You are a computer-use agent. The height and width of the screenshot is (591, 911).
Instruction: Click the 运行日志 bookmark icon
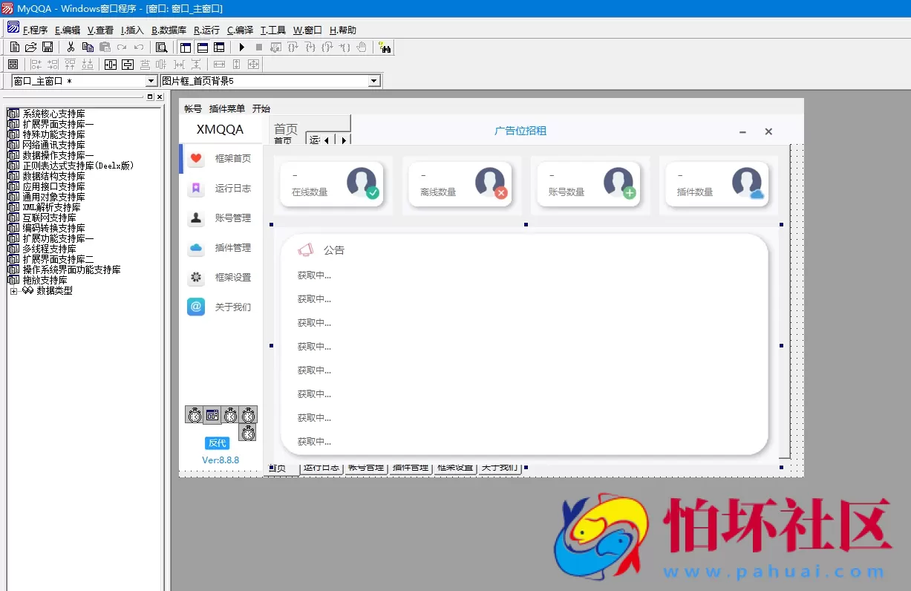(195, 188)
